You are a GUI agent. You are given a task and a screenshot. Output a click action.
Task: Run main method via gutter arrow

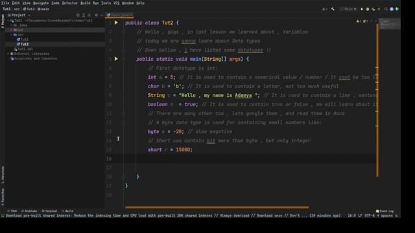tap(116, 59)
